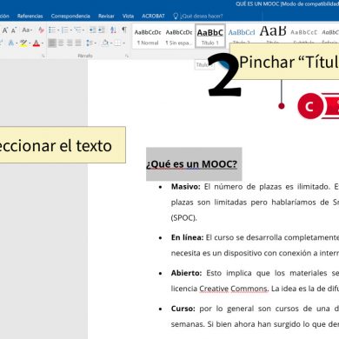The image size is (339, 339).
Task: Toggle right text alignment
Action: click(x=70, y=43)
